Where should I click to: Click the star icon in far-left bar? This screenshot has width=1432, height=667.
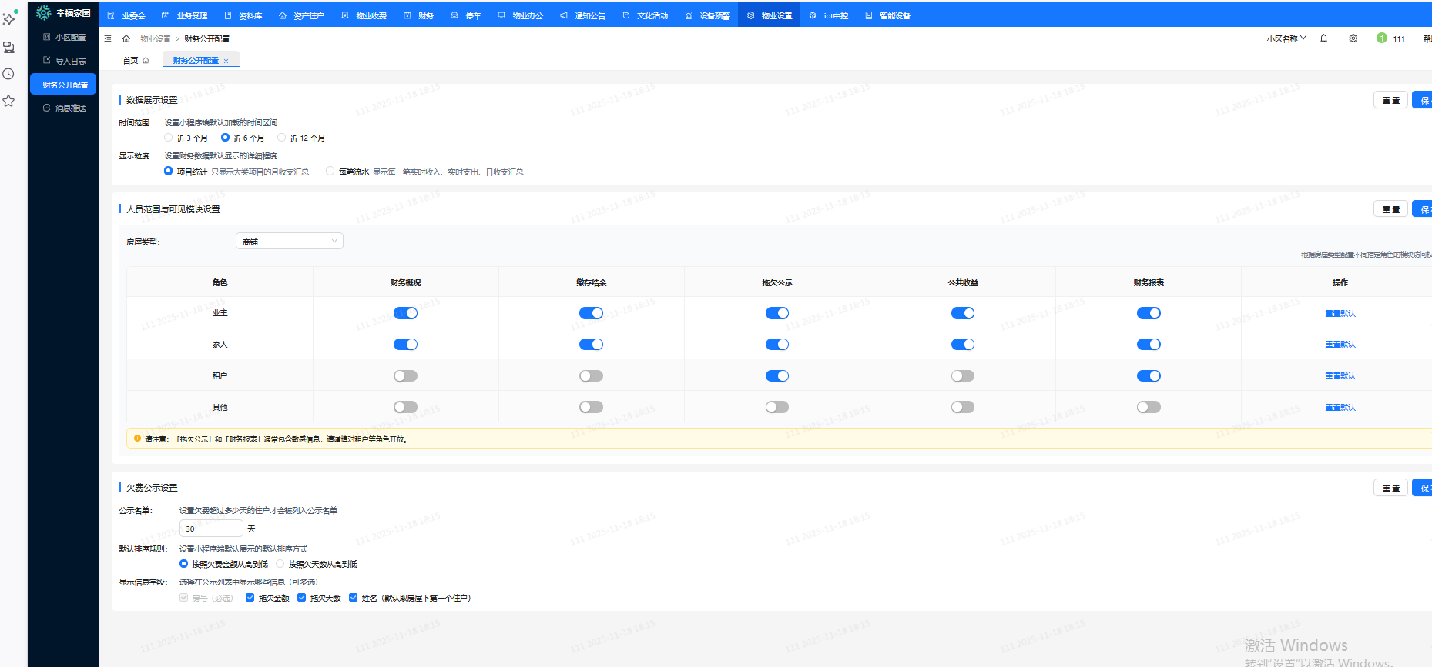coord(8,101)
